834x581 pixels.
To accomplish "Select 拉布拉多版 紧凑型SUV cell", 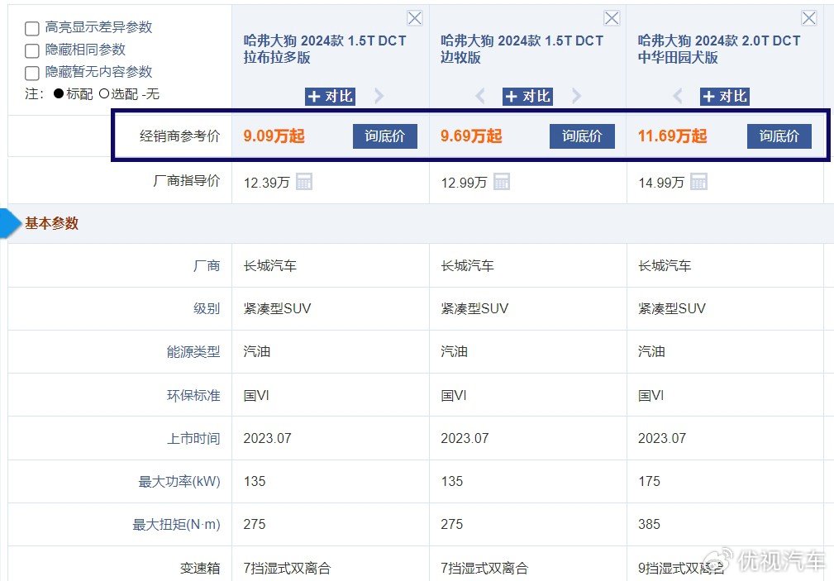I will pyautogui.click(x=277, y=308).
